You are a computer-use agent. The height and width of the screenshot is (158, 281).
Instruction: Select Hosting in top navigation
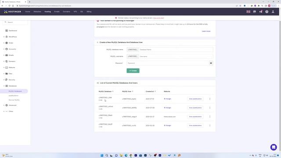(47, 12)
